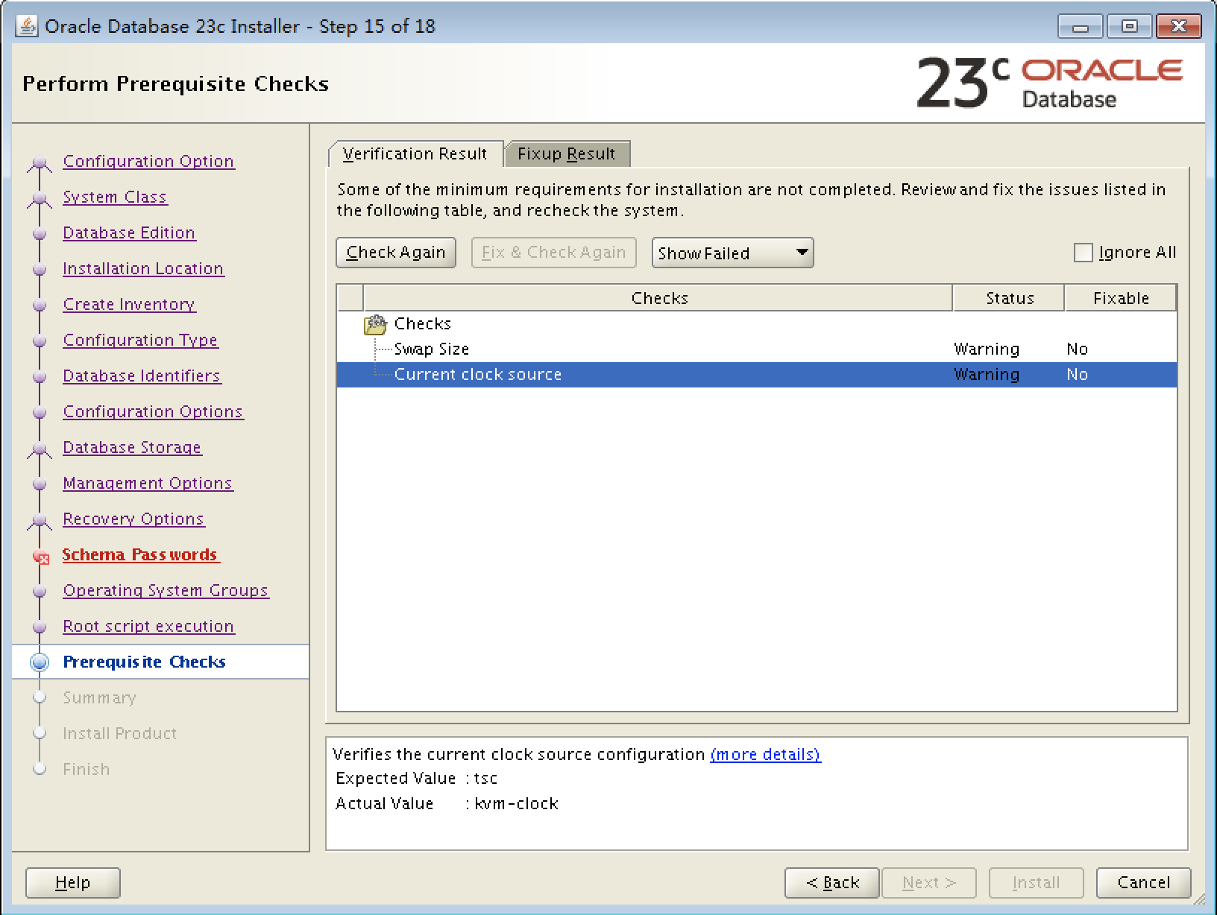This screenshot has width=1217, height=915.
Task: Go to the Database Identifiers step
Action: [142, 376]
